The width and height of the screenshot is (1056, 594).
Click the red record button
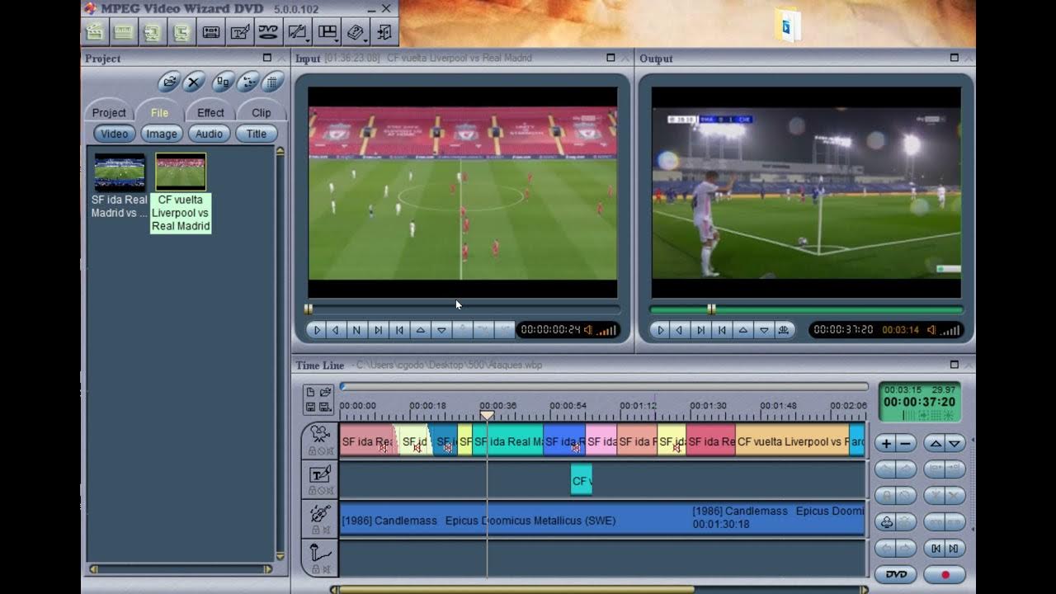(x=945, y=574)
